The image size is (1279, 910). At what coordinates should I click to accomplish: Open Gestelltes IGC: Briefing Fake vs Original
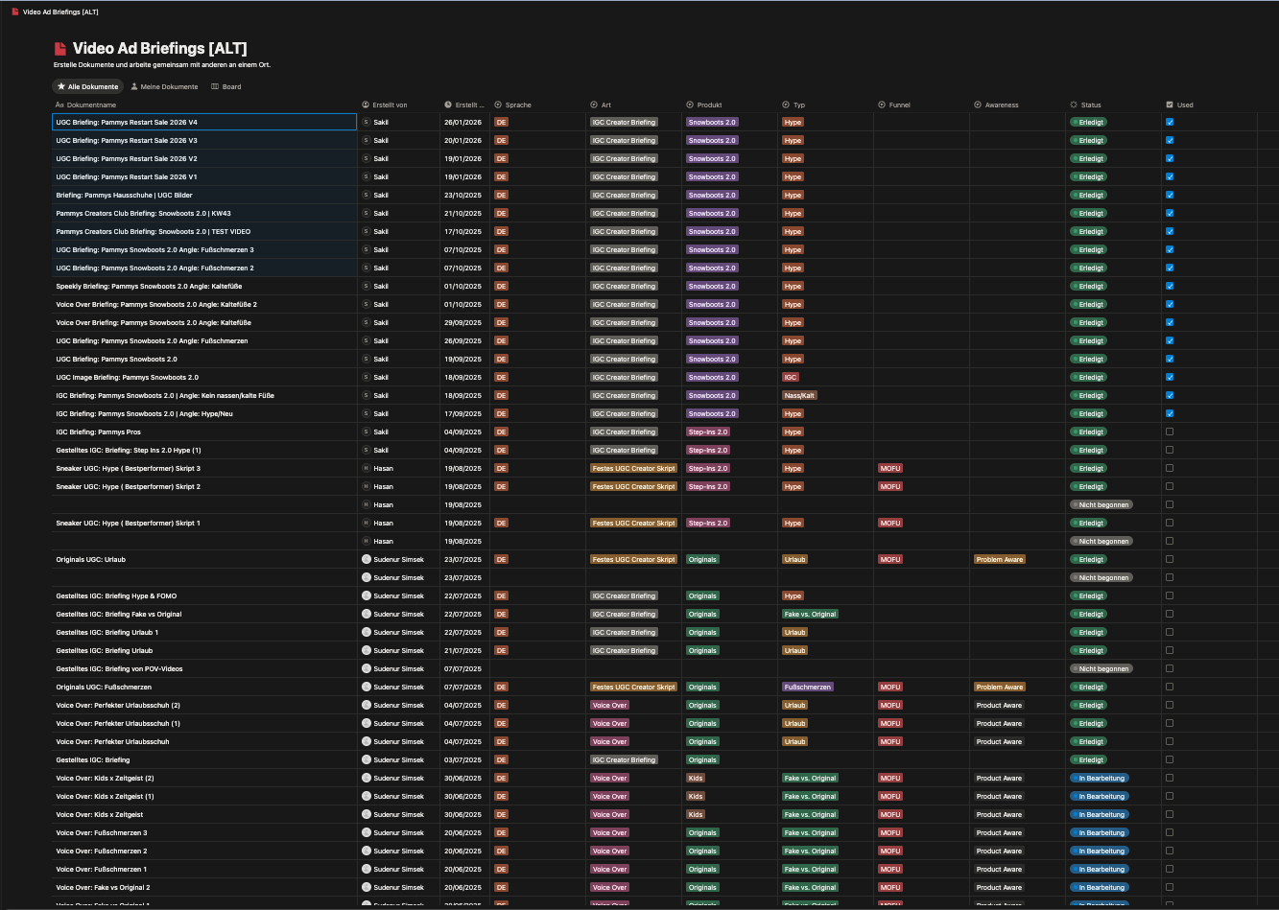(119, 614)
